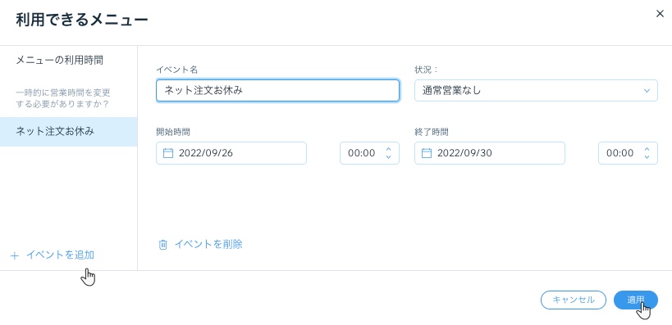Click the 利用できるメニュー dialog title
Screen dimensions: 672x325
[x=82, y=20]
